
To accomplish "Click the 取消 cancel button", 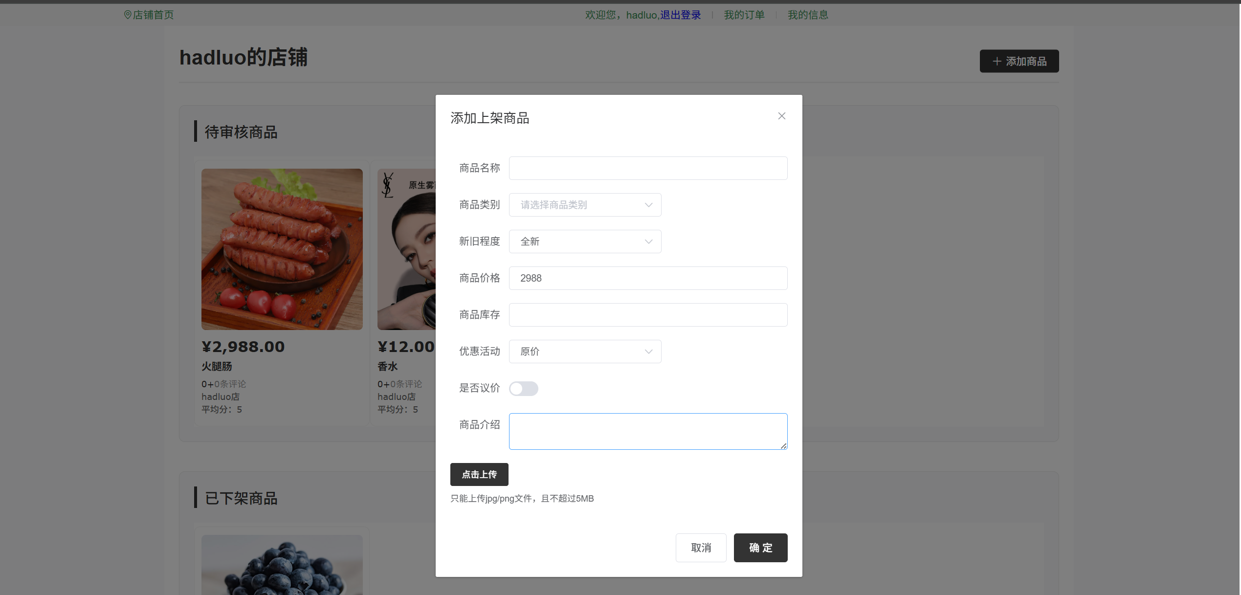I will click(x=701, y=548).
